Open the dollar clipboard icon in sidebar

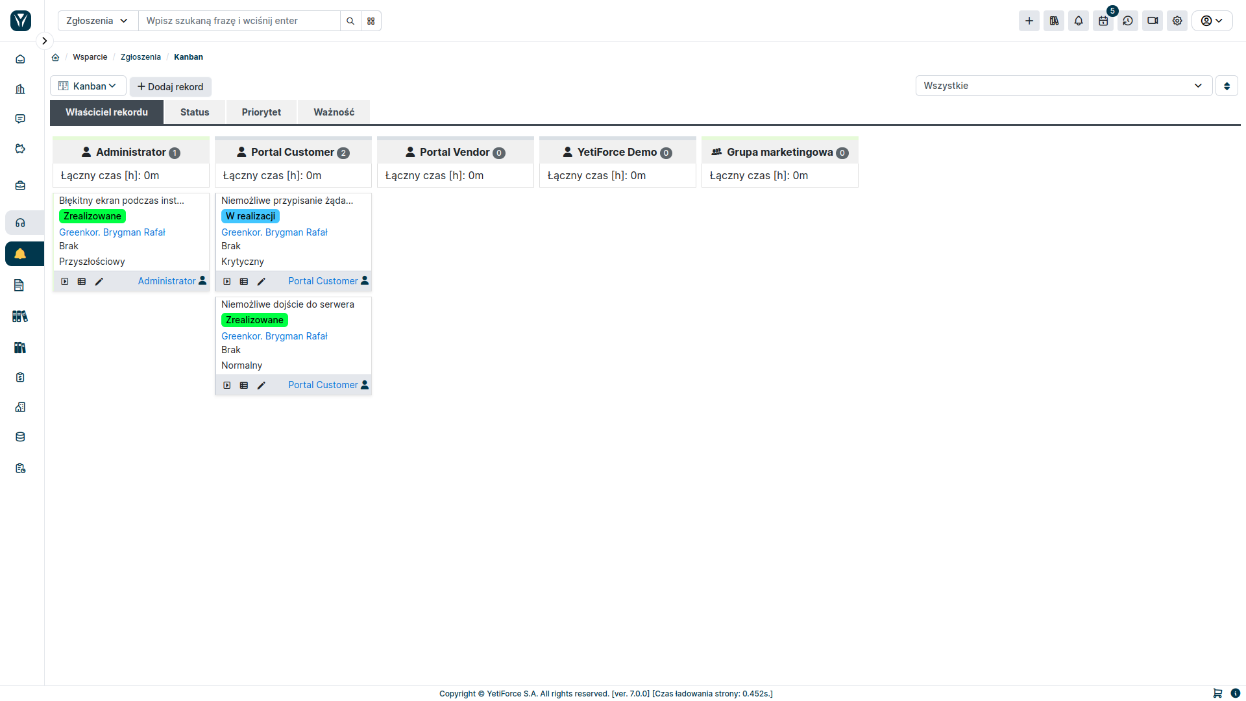click(20, 377)
